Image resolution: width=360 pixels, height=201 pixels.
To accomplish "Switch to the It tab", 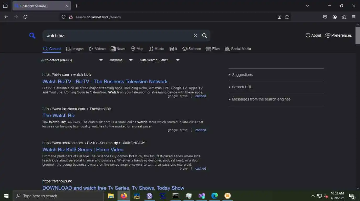I will [x=173, y=49].
